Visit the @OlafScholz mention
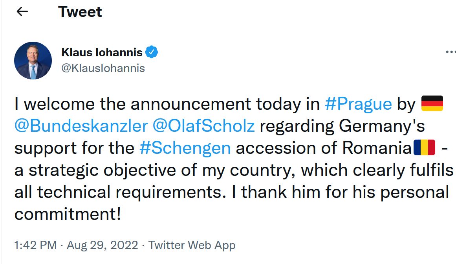 [203, 126]
